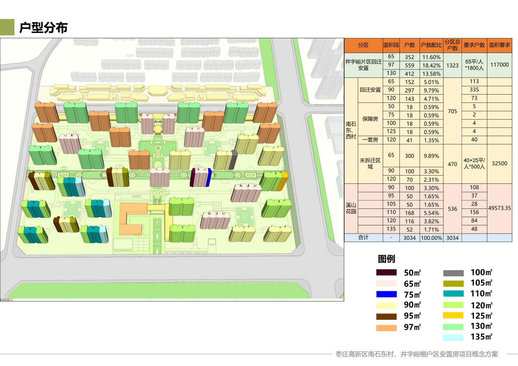The height and width of the screenshot is (366, 518).
Task: Select the household count 168 cell
Action: point(409,213)
